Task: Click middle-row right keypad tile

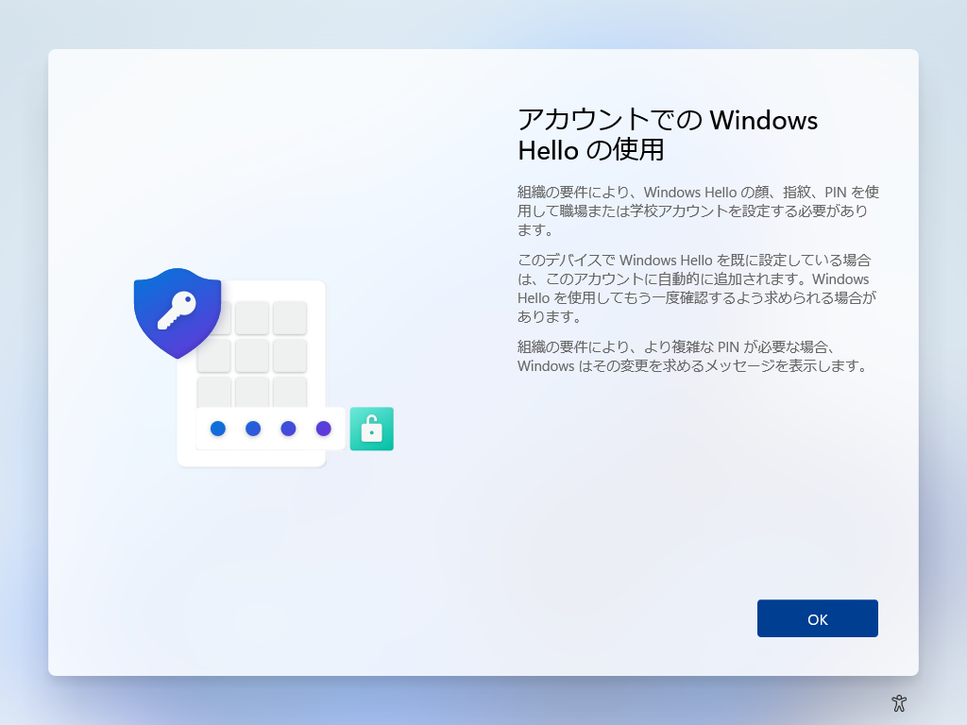Action: coord(290,356)
